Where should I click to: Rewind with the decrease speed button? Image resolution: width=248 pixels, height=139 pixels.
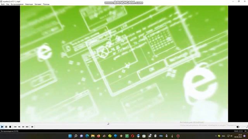[19, 127]
